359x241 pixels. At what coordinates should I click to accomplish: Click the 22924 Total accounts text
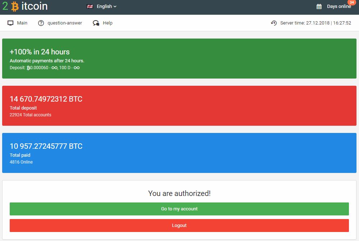tap(31, 115)
